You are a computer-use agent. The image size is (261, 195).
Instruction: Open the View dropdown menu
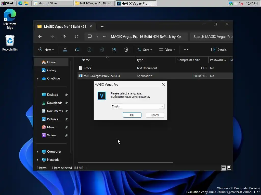click(x=167, y=50)
